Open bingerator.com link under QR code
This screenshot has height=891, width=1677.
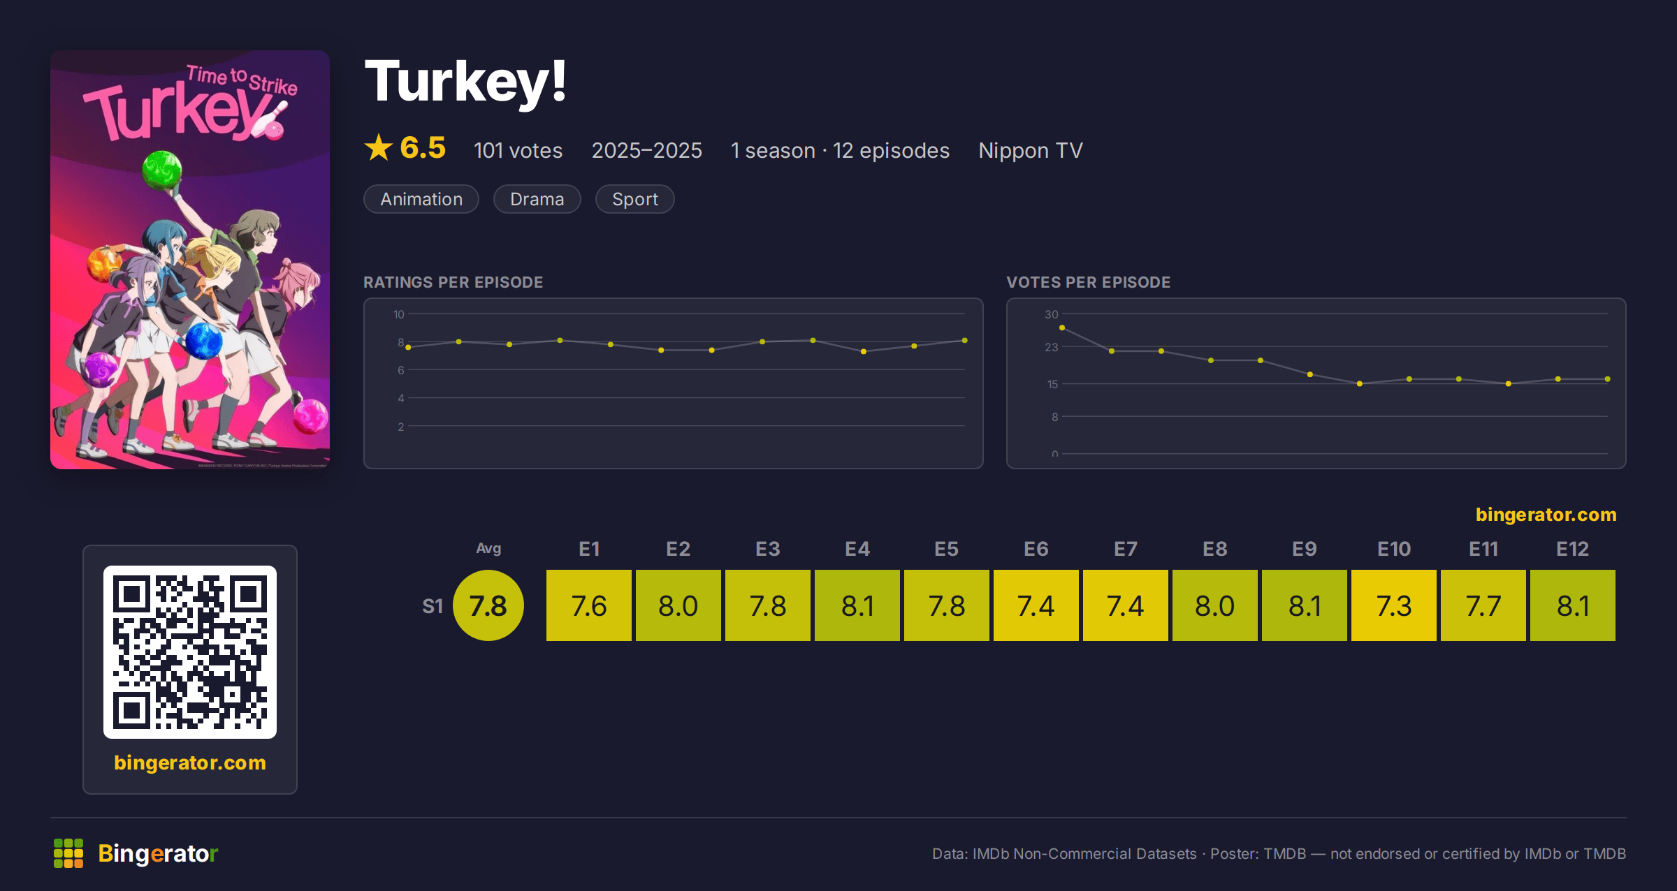190,763
